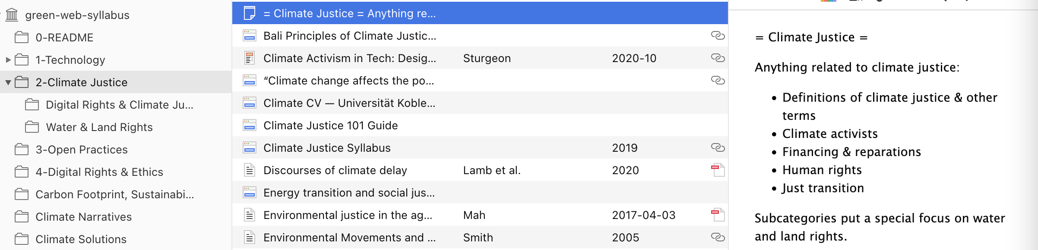Click the PDF attachment icon for Discourses of climate delay
The width and height of the screenshot is (1038, 250).
(x=718, y=170)
